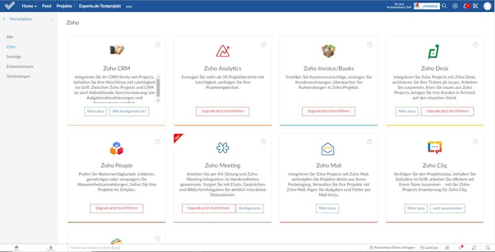Select Alle in the sidebar
This screenshot has height=252, width=495.
(10, 37)
